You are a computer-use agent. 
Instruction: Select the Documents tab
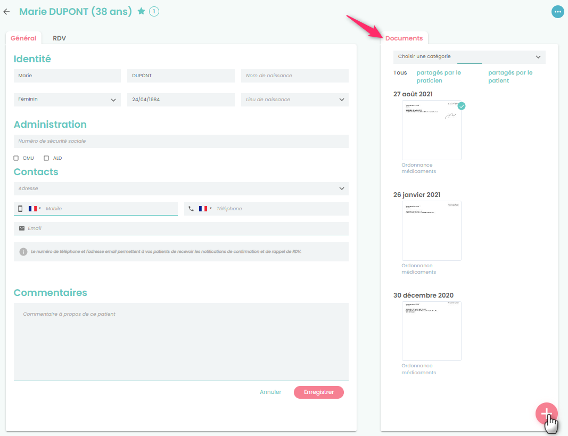click(x=404, y=38)
